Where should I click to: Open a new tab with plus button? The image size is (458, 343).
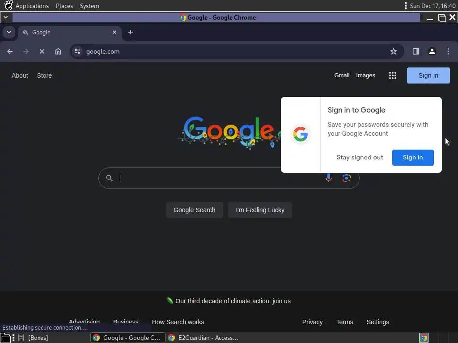point(131,32)
